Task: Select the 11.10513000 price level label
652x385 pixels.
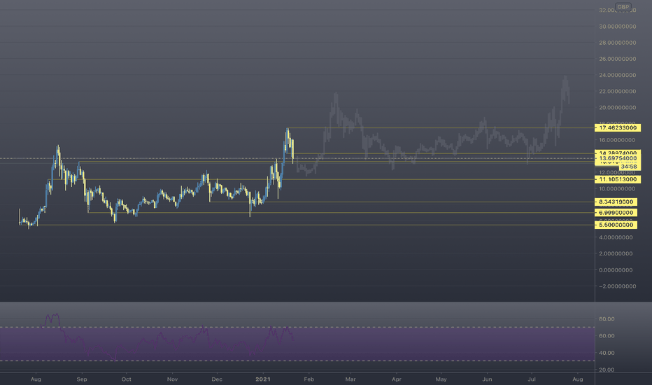Action: (x=618, y=179)
